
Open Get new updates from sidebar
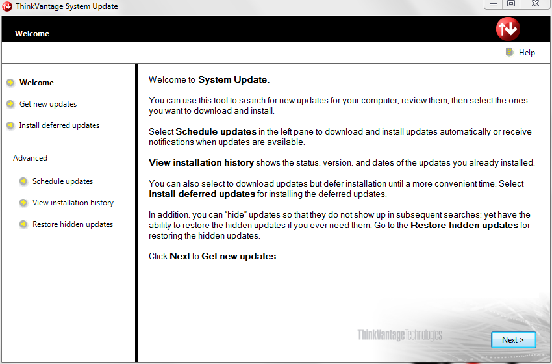tap(48, 104)
